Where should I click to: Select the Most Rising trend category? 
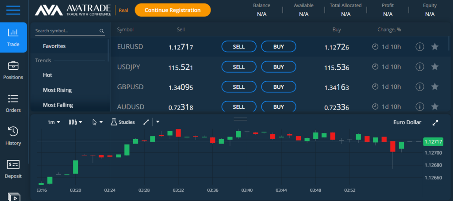point(57,90)
